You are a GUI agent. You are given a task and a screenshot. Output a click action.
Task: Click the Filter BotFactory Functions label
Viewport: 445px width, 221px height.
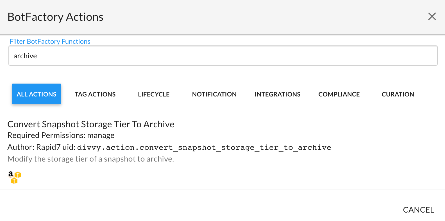pyautogui.click(x=50, y=42)
